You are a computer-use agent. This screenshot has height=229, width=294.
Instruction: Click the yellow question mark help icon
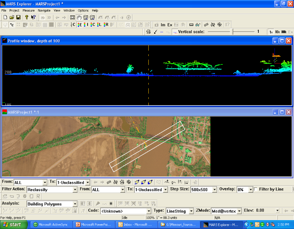pos(26,17)
